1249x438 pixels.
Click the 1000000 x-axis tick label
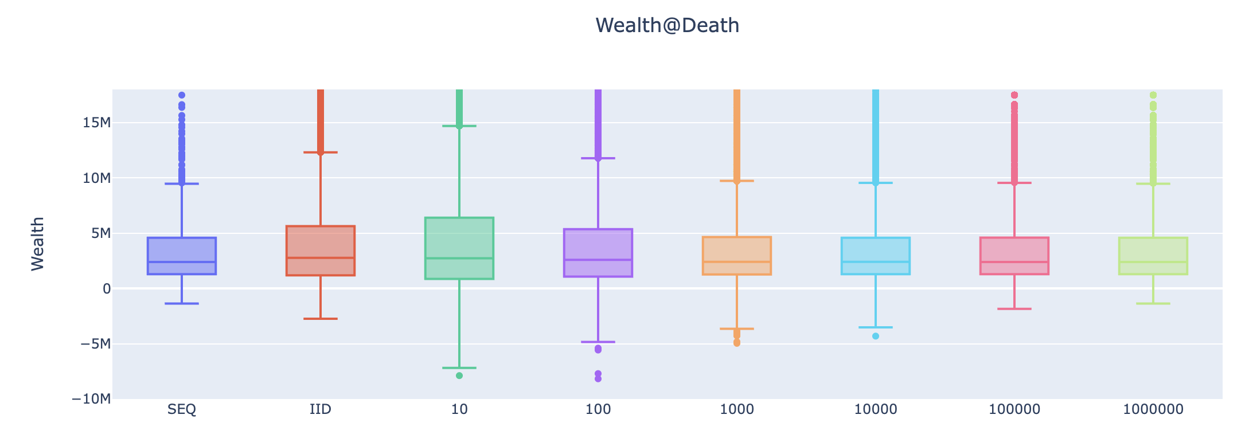click(x=1153, y=410)
